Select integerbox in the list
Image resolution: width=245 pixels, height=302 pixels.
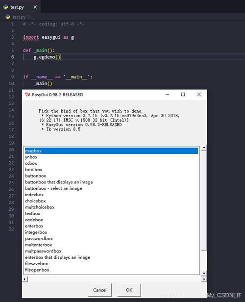click(x=111, y=232)
